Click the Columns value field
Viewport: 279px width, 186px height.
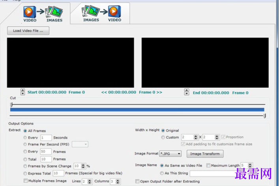113,182
